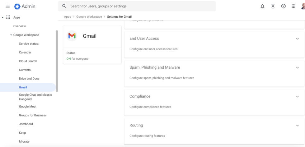Click the Apps grid icon in sidebar
The width and height of the screenshot is (305, 147).
(8, 17)
